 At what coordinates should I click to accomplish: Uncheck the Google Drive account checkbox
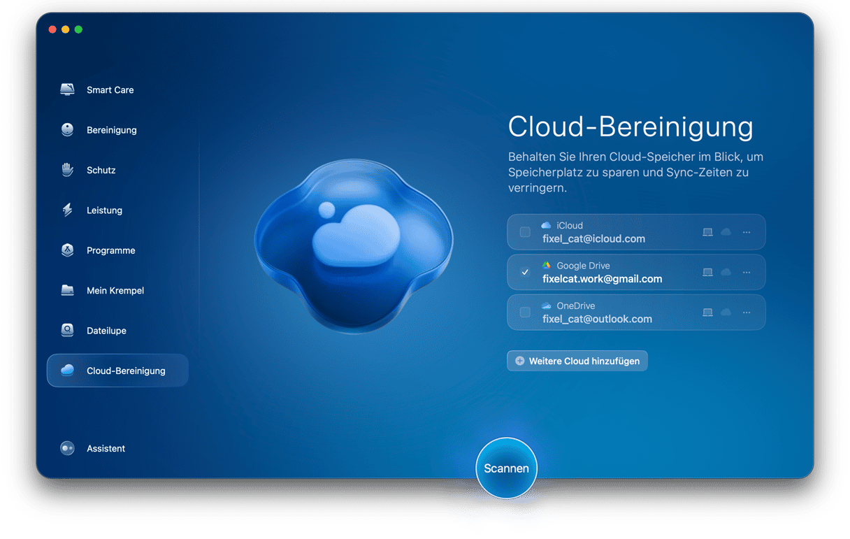pos(525,272)
